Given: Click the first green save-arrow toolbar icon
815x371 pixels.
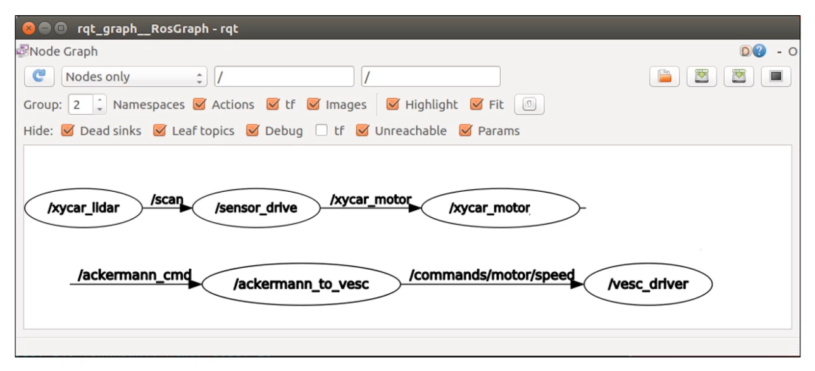Looking at the screenshot, I should click(x=702, y=77).
